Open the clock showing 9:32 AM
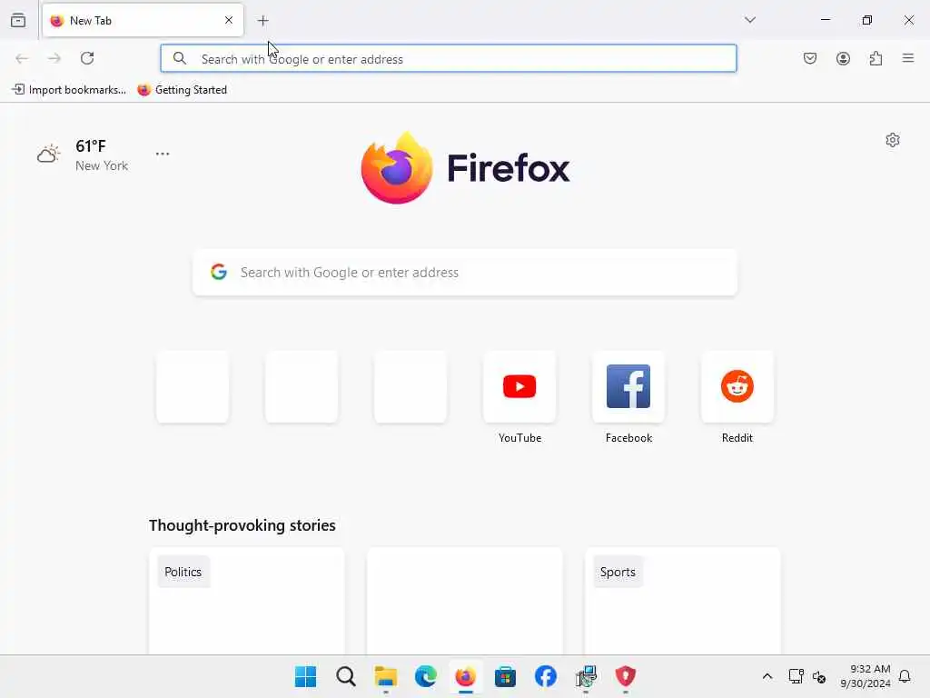Screen dimensions: 930x698 (866, 676)
